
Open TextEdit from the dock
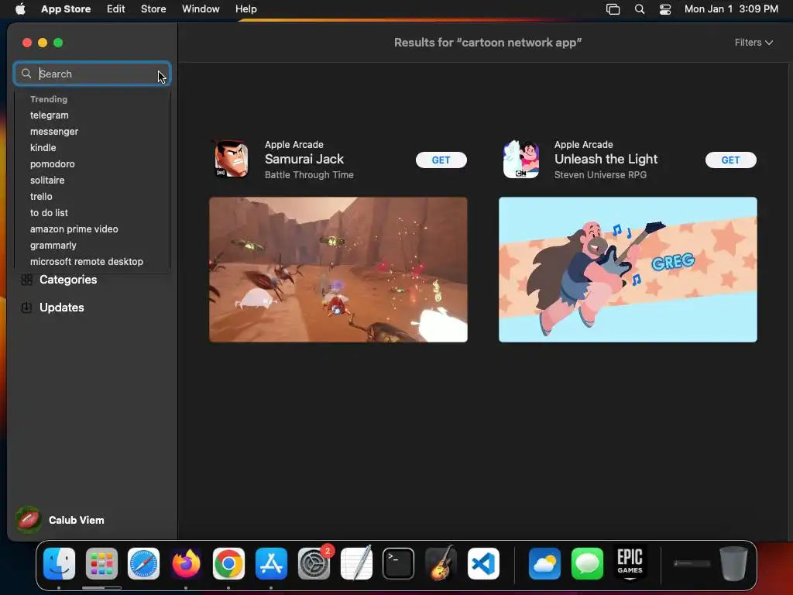point(356,564)
